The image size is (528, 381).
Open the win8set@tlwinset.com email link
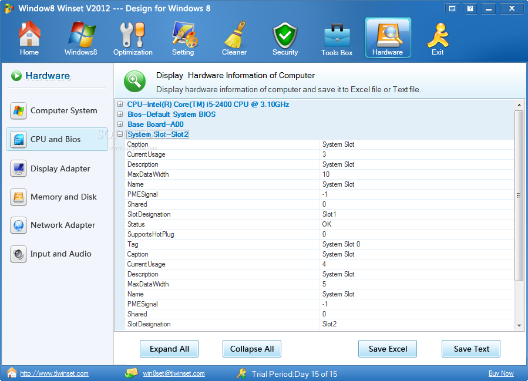click(174, 373)
